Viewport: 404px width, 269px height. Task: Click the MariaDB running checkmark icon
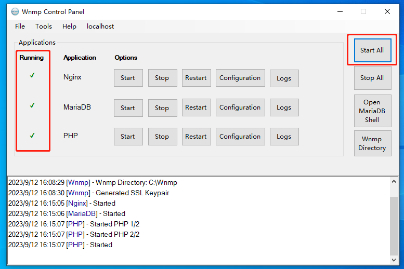point(32,105)
